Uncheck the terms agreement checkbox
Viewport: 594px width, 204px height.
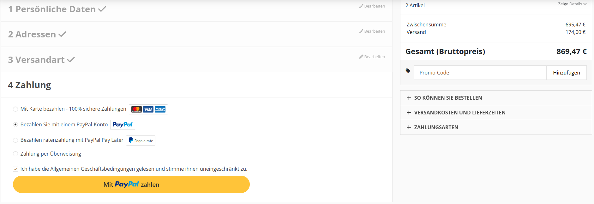(x=15, y=169)
